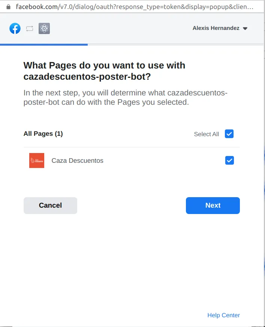Click the cazadescuentos-poster-bot atom app icon
This screenshot has height=327, width=265.
pyautogui.click(x=44, y=28)
